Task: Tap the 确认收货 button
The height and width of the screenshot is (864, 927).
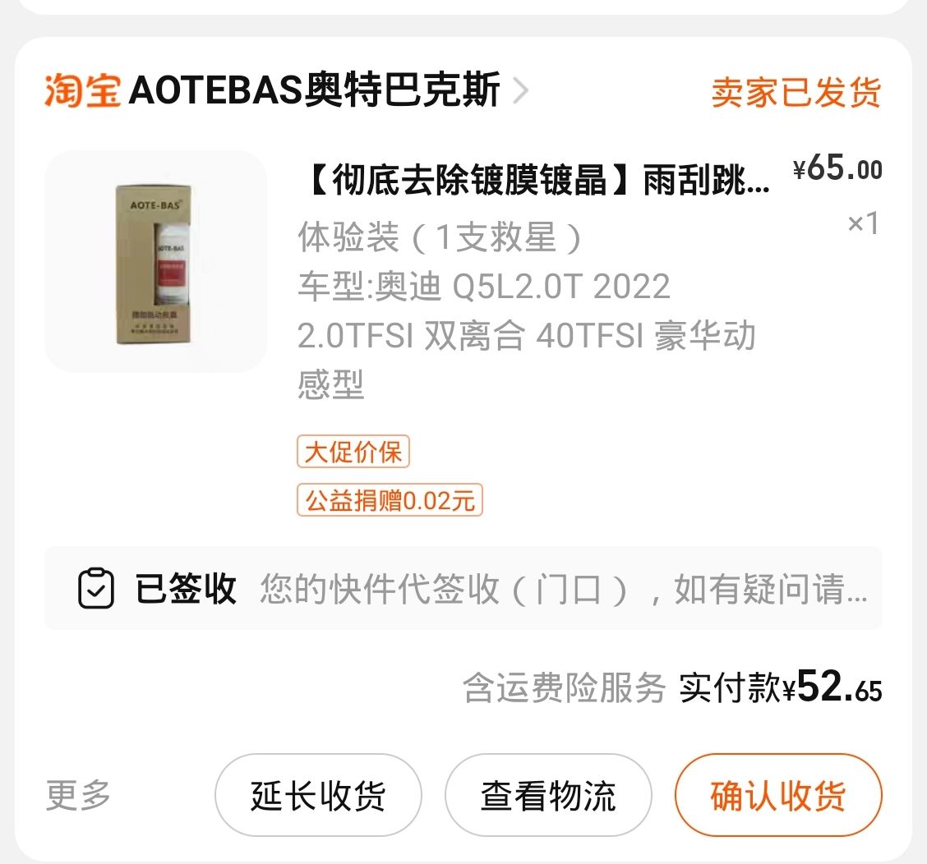Action: click(x=778, y=795)
